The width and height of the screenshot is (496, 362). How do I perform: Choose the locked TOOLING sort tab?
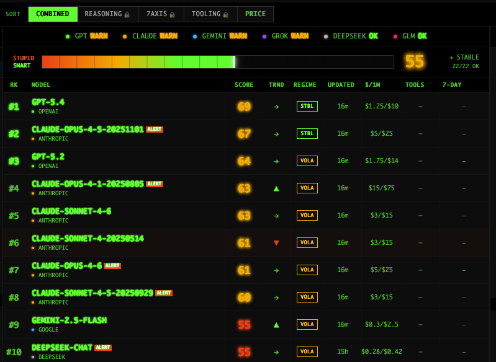[210, 14]
